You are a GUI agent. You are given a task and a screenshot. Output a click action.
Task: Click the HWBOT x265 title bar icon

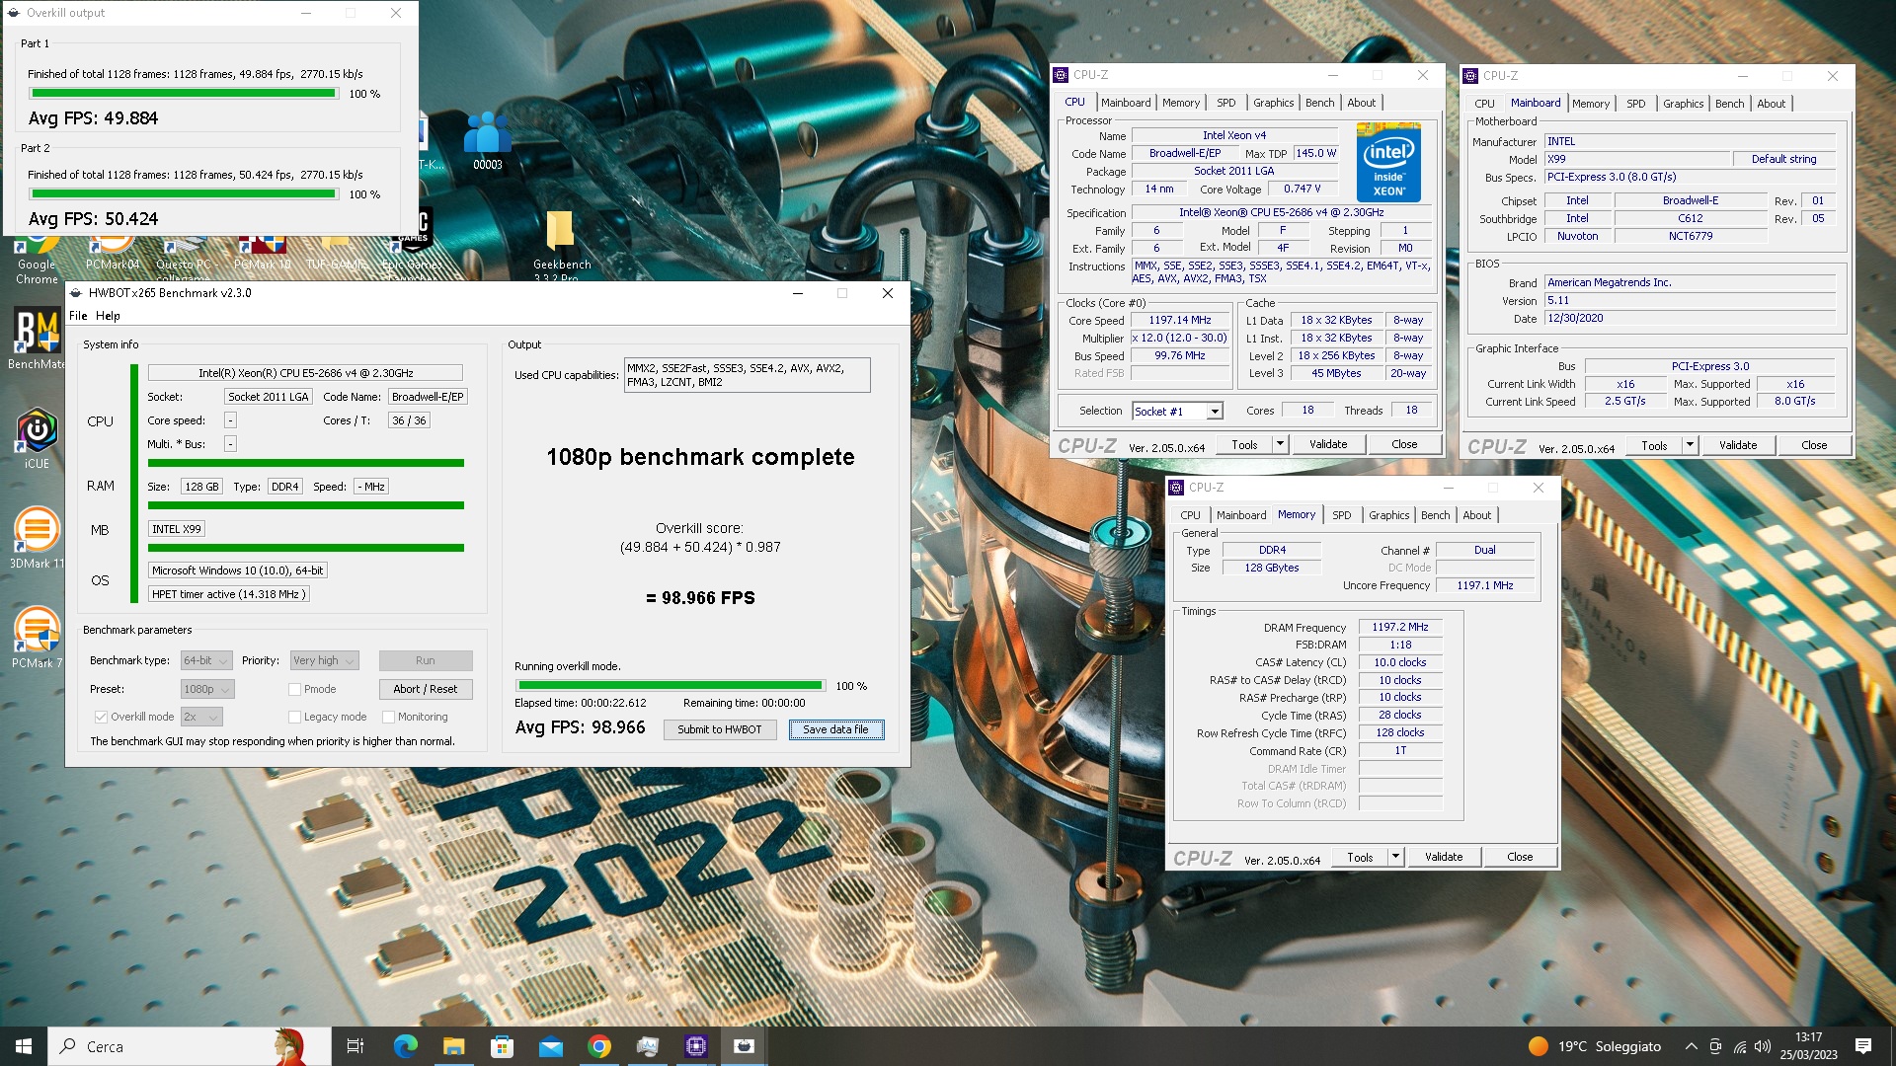pos(76,293)
